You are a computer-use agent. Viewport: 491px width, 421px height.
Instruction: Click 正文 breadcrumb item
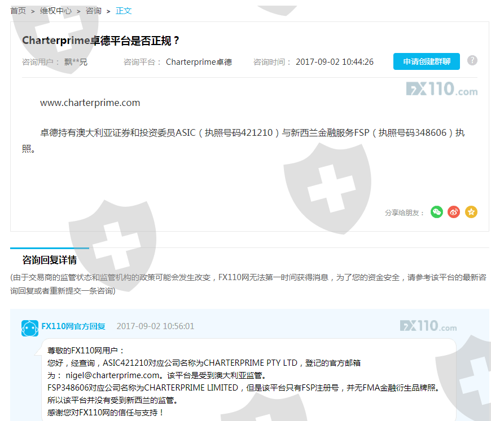[x=124, y=11]
